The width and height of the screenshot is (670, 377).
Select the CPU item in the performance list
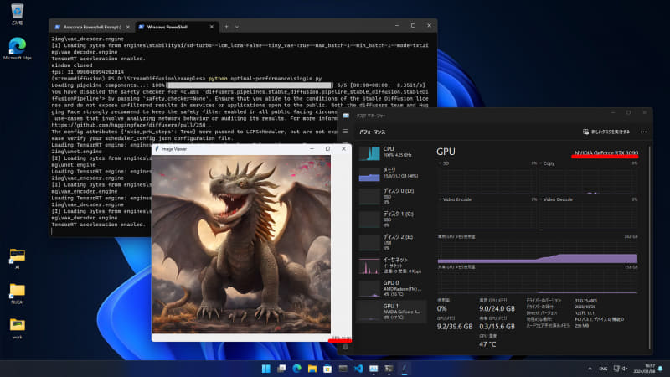click(391, 152)
